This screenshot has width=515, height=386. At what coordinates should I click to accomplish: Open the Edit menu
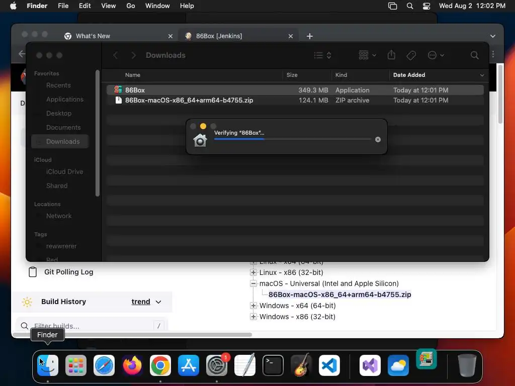tap(84, 6)
